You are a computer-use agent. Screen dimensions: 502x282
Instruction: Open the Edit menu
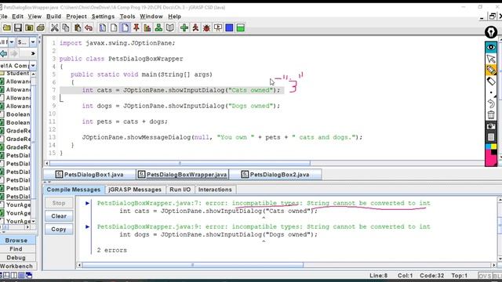point(17,16)
